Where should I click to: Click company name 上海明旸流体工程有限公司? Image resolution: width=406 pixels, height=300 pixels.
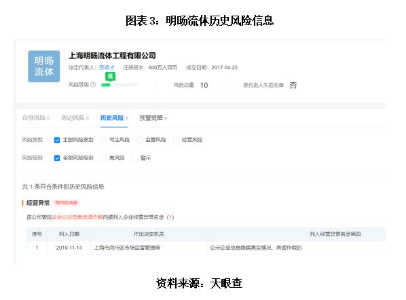click(x=113, y=56)
